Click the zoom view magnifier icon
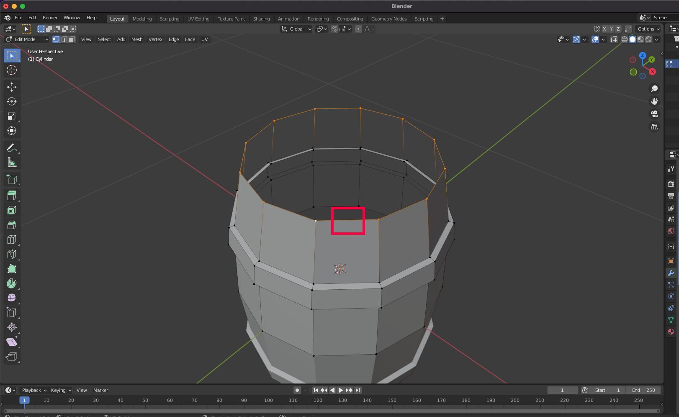Image resolution: width=679 pixels, height=417 pixels. point(654,89)
